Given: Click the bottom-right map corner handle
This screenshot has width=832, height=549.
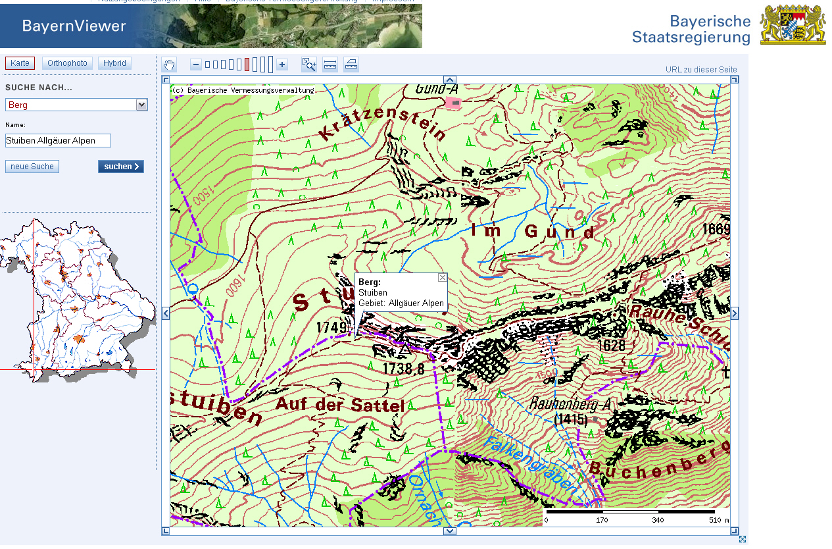Looking at the screenshot, I should pyautogui.click(x=735, y=531).
